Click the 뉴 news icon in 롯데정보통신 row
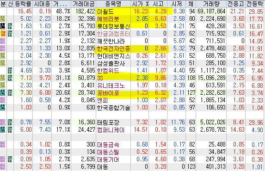The width and height of the screenshot is (265, 171). click(x=10, y=26)
